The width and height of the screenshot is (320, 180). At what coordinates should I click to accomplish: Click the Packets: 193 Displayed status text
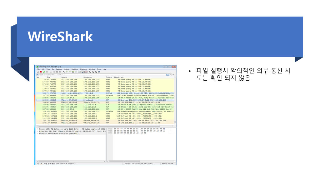(x=139, y=164)
